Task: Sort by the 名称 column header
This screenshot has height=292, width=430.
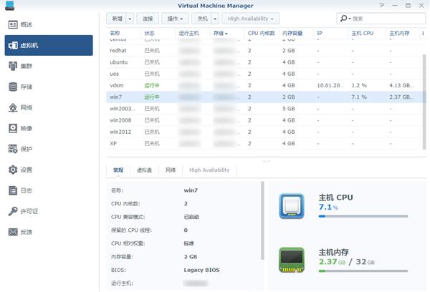Action: (x=123, y=34)
